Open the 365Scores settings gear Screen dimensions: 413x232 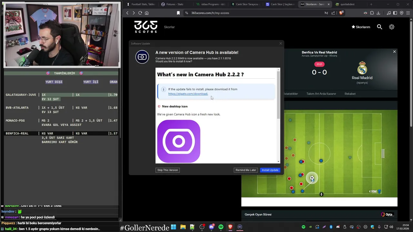(392, 27)
